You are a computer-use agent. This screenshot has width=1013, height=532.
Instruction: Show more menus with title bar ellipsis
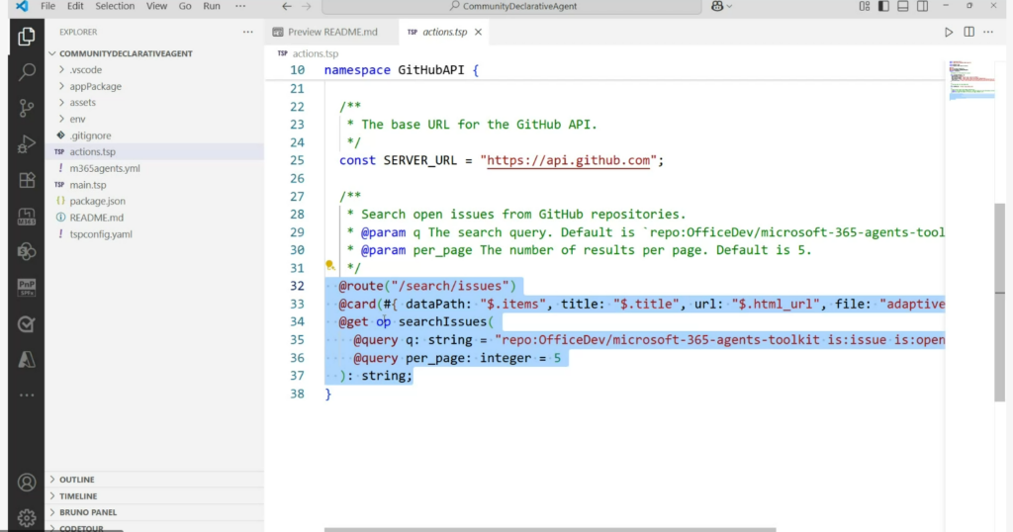pos(240,7)
